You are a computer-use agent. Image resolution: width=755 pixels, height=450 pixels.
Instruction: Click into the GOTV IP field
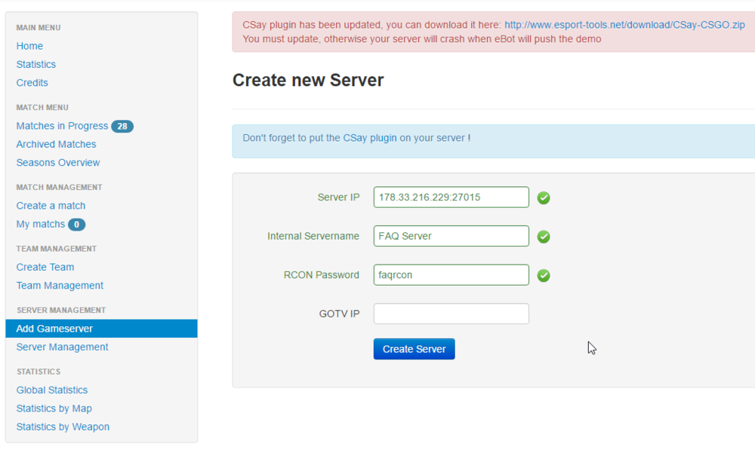click(x=451, y=314)
